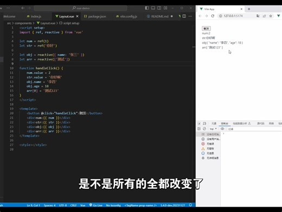
Task: Select the 无信息 row in console sidebar
Action: pos(209,153)
